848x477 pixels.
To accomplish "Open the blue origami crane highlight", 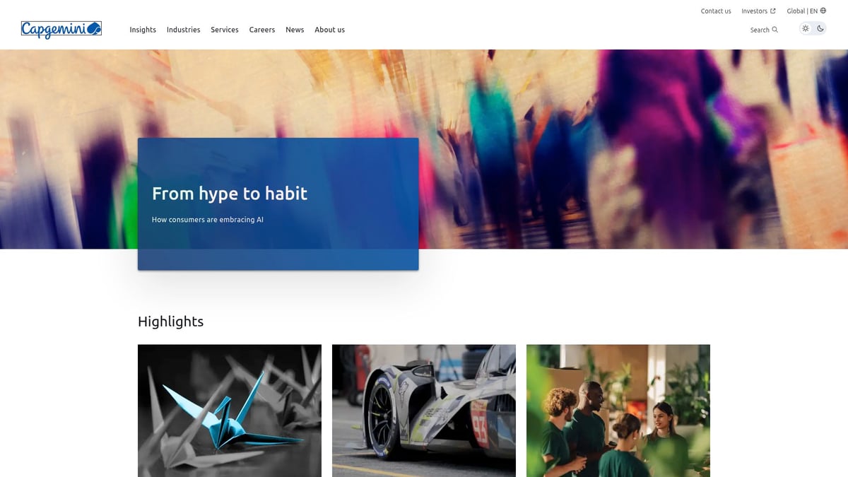I will click(x=230, y=411).
